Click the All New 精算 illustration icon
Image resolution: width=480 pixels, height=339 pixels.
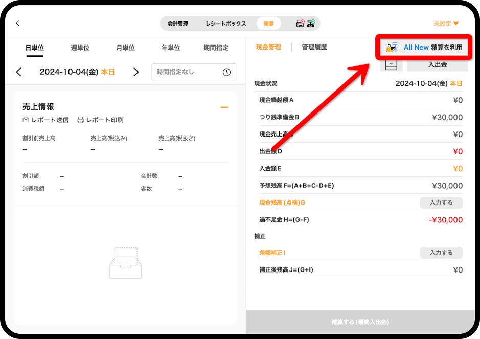click(392, 47)
